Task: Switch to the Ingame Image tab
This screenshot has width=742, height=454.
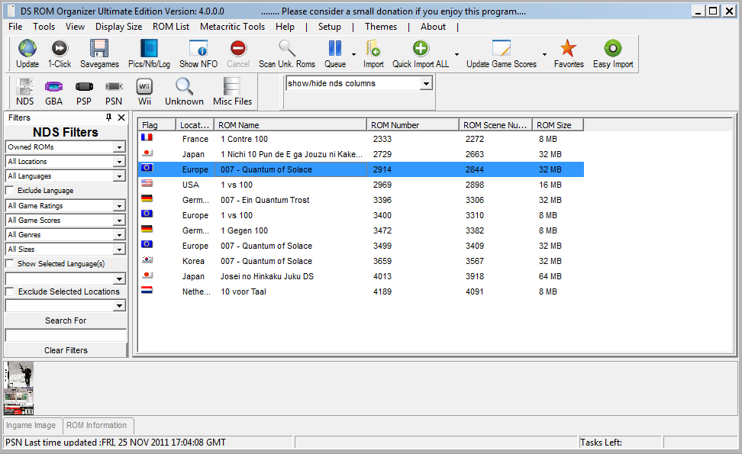Action: click(31, 425)
